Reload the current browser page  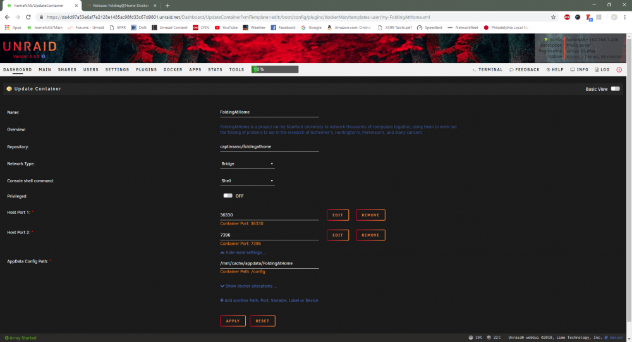click(x=28, y=17)
